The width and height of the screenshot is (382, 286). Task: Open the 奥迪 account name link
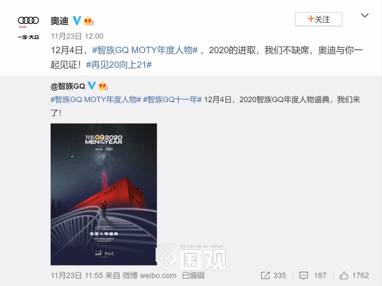coord(59,21)
